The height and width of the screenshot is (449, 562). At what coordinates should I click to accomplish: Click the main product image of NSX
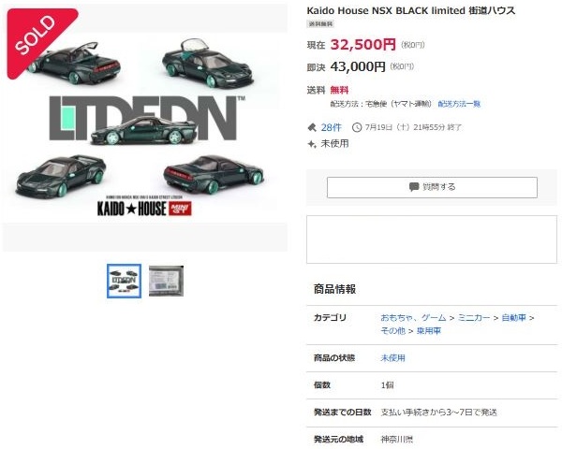coord(145,127)
